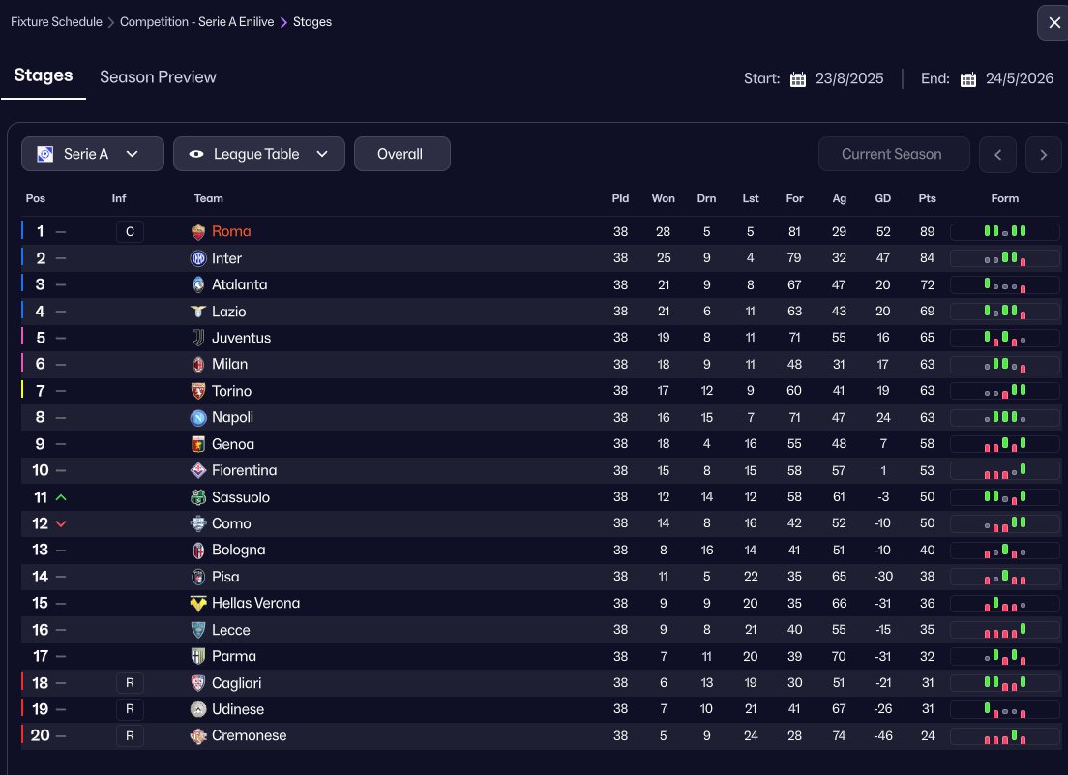Click the Roma club crest icon
This screenshot has height=775, width=1068.
[198, 232]
